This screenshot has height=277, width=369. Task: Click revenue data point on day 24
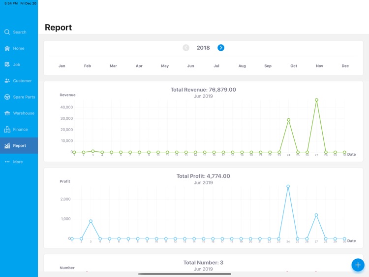(x=288, y=120)
